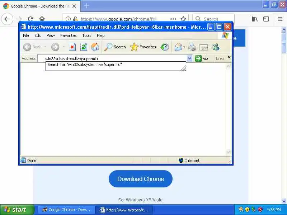Open the Favorites star pane
The height and width of the screenshot is (215, 287).
click(x=143, y=47)
